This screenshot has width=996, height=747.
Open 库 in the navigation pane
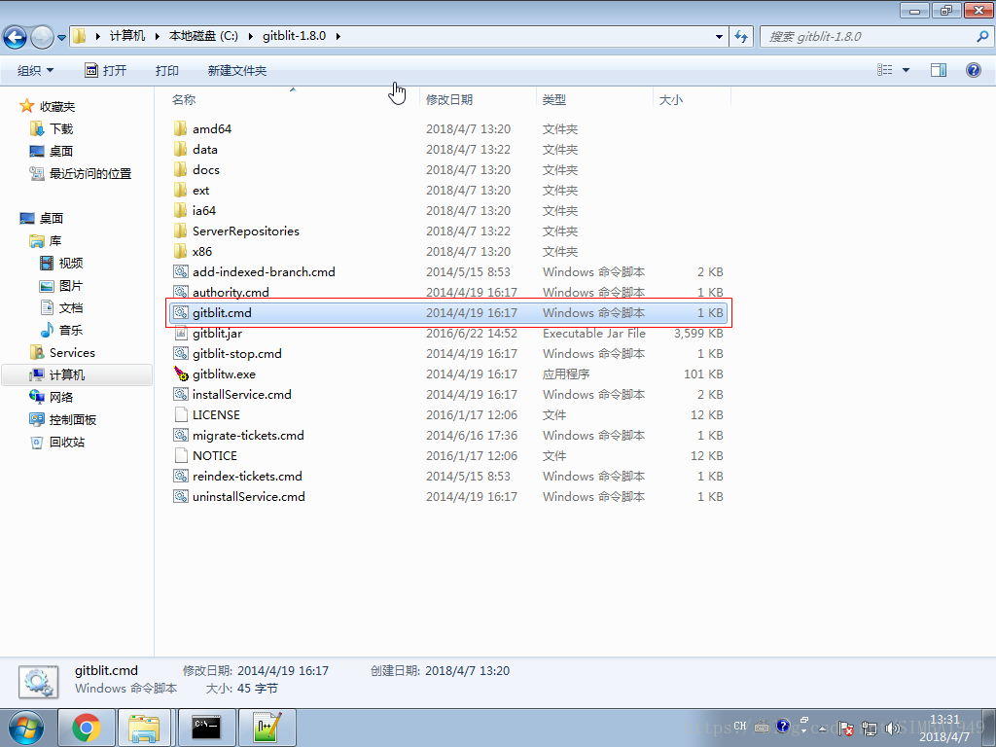46,241
